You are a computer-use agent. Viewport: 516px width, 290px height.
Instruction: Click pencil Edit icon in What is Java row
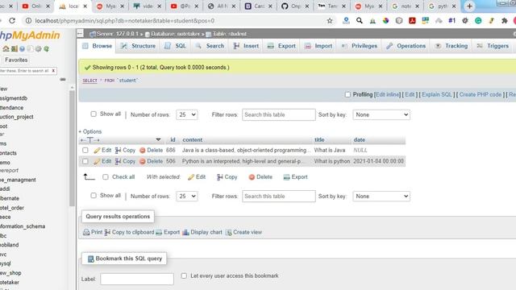[97, 151]
